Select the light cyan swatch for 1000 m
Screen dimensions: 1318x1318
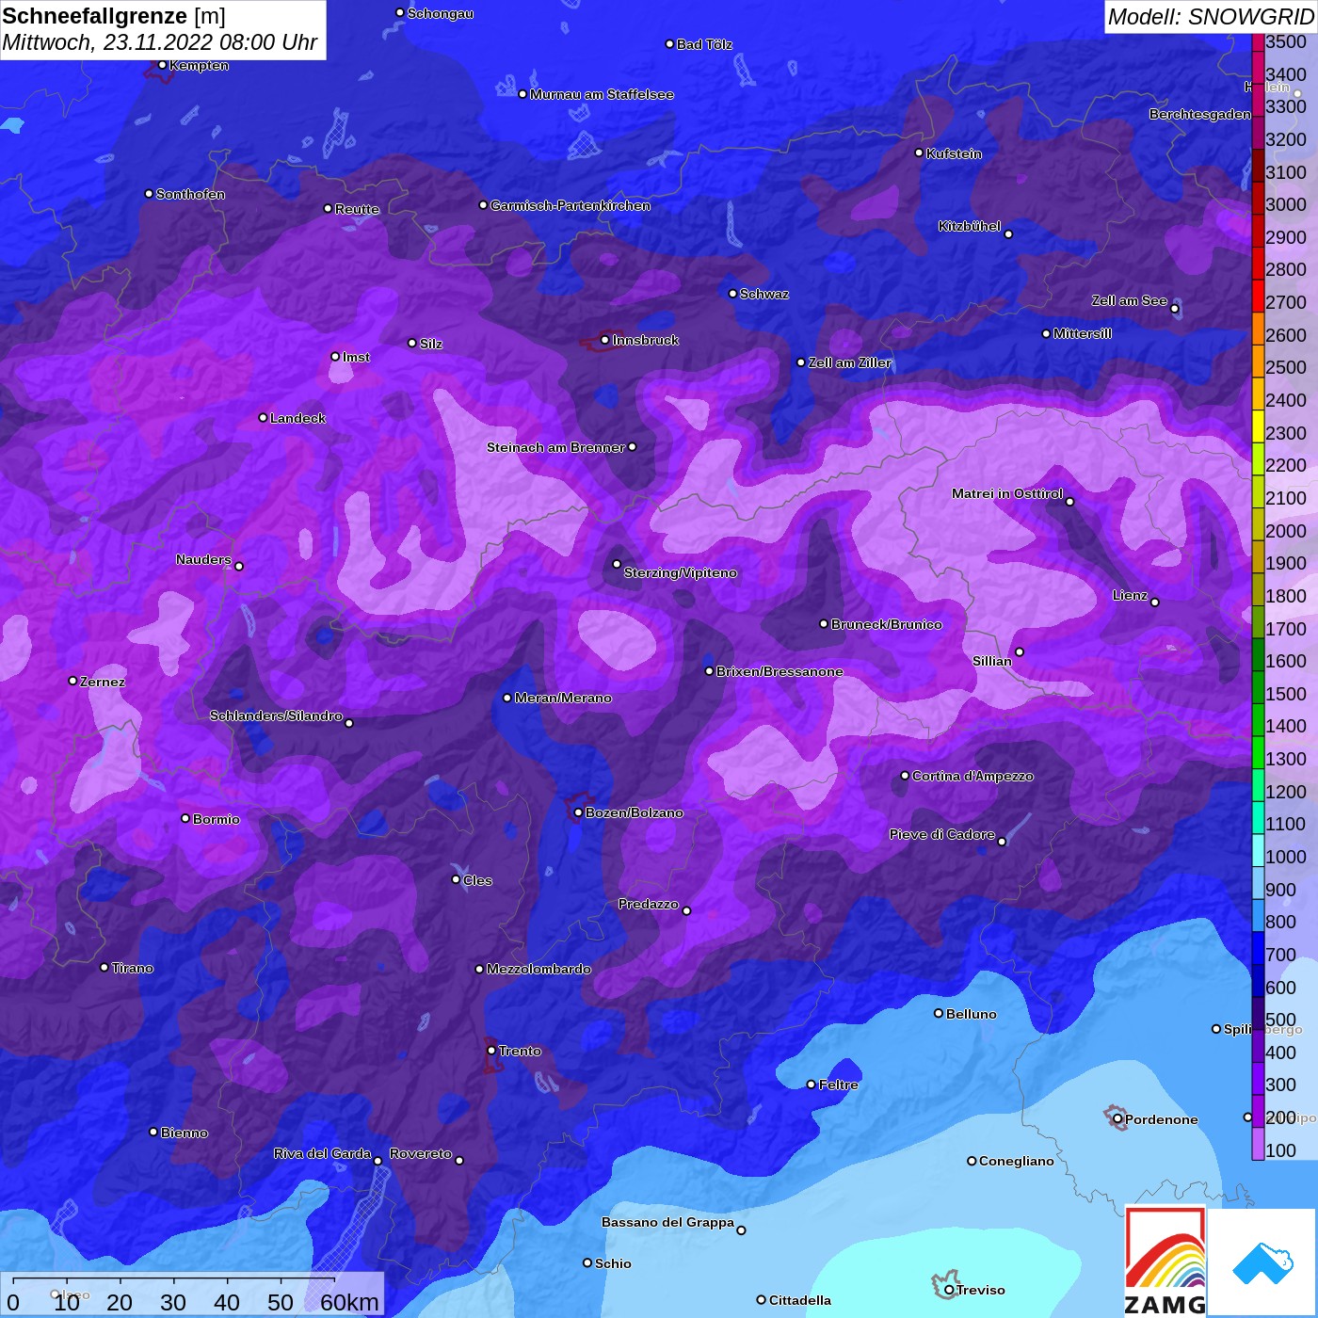click(1258, 850)
